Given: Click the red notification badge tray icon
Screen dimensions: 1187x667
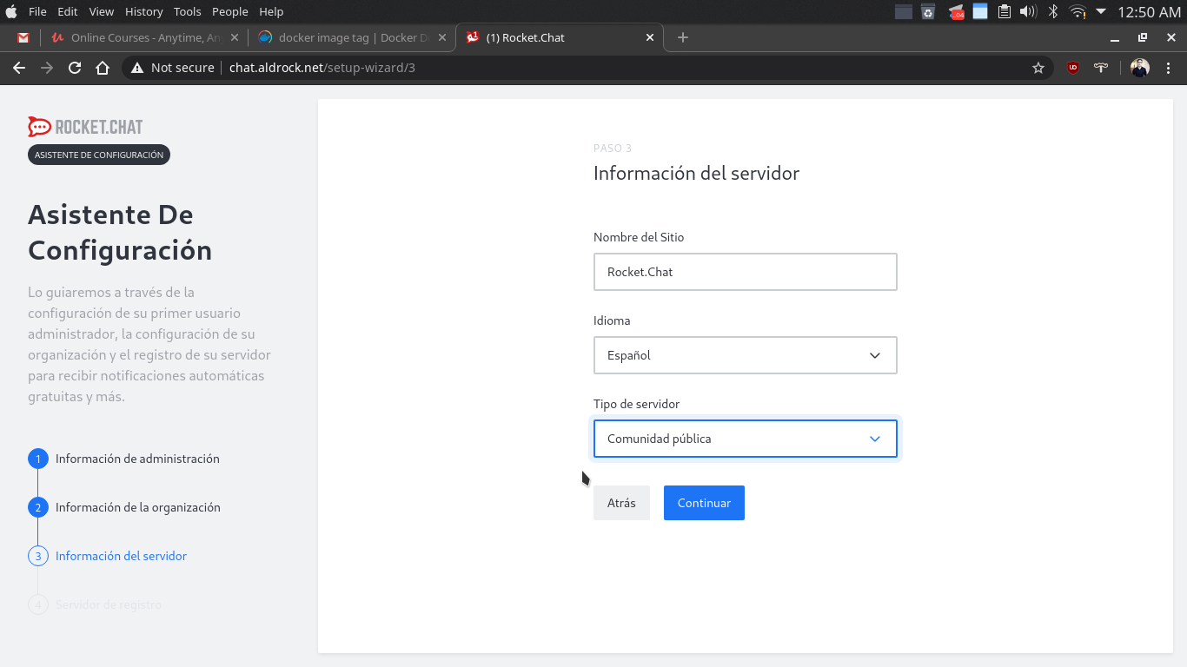Looking at the screenshot, I should pyautogui.click(x=957, y=12).
